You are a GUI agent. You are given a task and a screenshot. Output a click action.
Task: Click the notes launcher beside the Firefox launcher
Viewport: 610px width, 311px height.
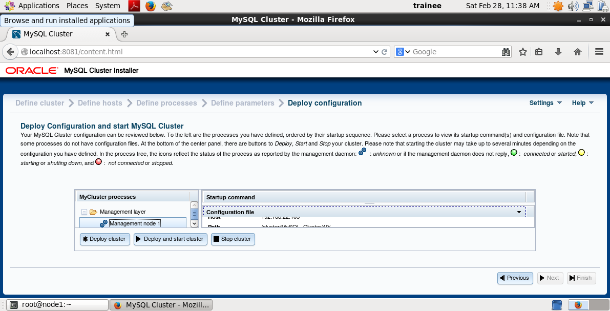point(167,6)
